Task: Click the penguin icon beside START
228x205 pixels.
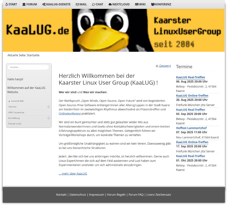Action: 7,4
